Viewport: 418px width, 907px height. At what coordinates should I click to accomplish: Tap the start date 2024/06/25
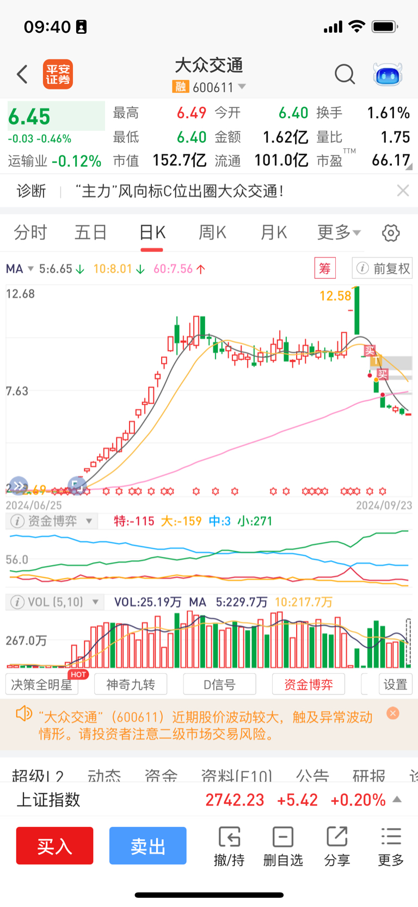point(34,506)
